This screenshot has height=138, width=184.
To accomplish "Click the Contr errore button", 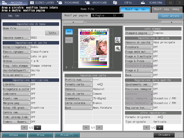I will pos(170,16).
